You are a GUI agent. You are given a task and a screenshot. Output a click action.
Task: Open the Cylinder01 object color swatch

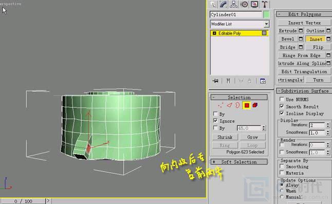point(266,14)
